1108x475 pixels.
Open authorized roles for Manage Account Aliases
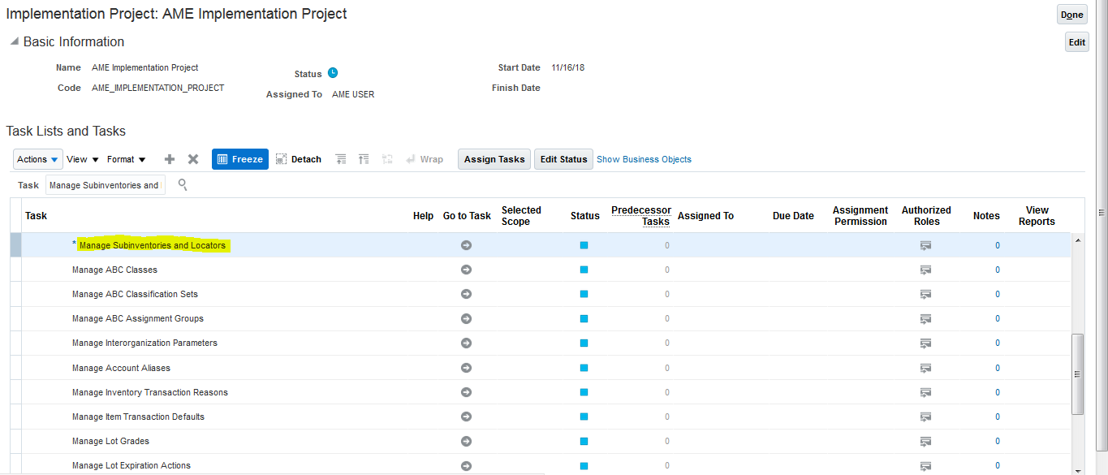tap(925, 368)
